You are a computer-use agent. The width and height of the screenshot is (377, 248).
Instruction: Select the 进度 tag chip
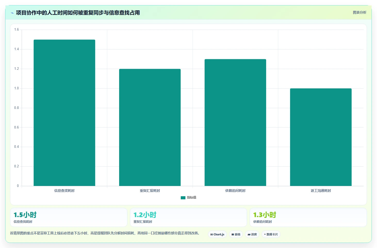252,234
